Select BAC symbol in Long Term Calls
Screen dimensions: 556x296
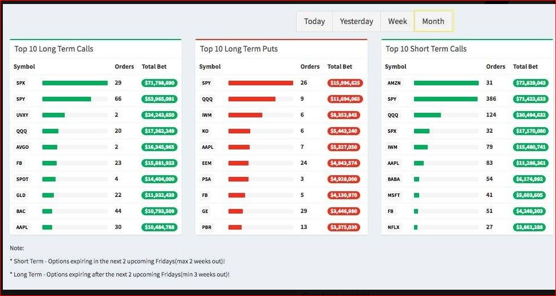pos(21,211)
